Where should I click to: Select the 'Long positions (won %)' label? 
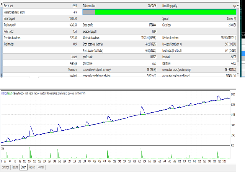pyautogui.click(x=172, y=44)
